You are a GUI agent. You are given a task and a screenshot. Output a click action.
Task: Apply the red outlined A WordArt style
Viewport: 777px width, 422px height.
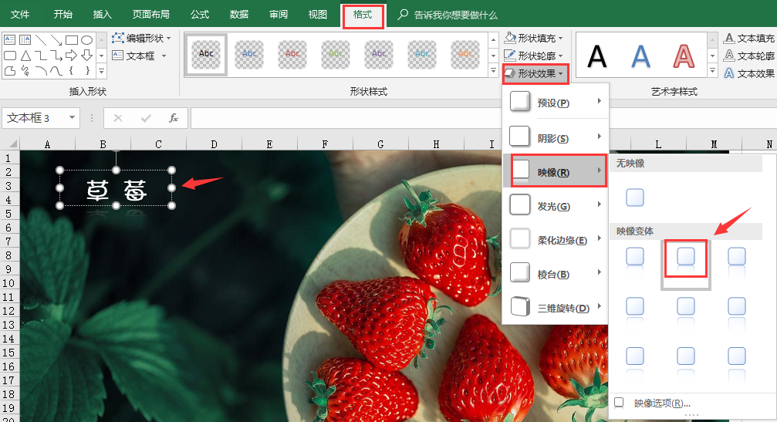(x=684, y=56)
